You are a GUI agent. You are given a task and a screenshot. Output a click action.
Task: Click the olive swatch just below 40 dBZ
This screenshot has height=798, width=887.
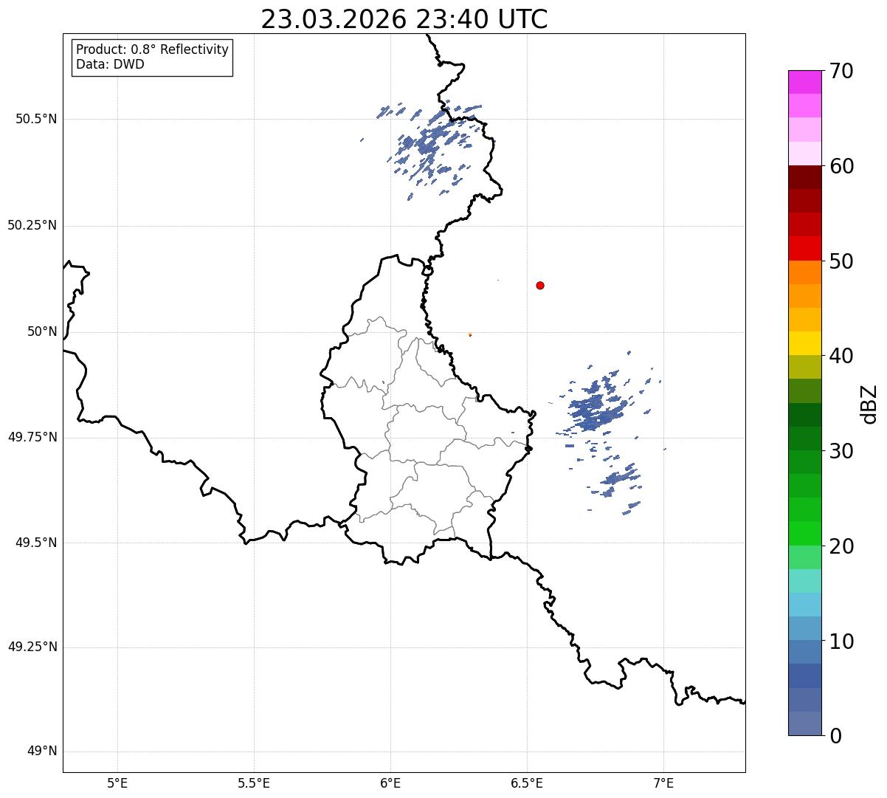pos(804,367)
